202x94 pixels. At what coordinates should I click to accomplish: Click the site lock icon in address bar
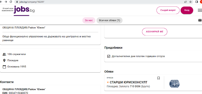(x=17, y=2)
